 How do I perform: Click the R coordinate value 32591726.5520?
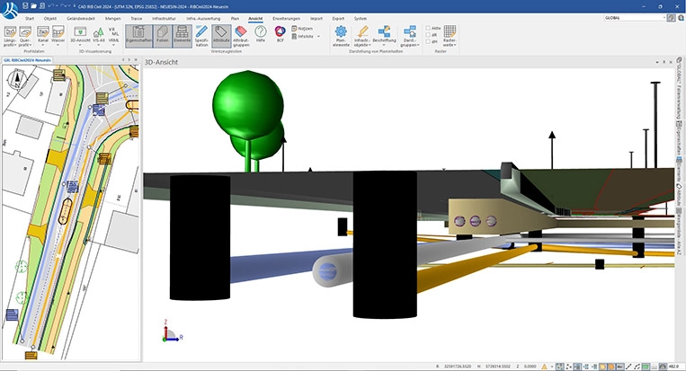[459, 367]
